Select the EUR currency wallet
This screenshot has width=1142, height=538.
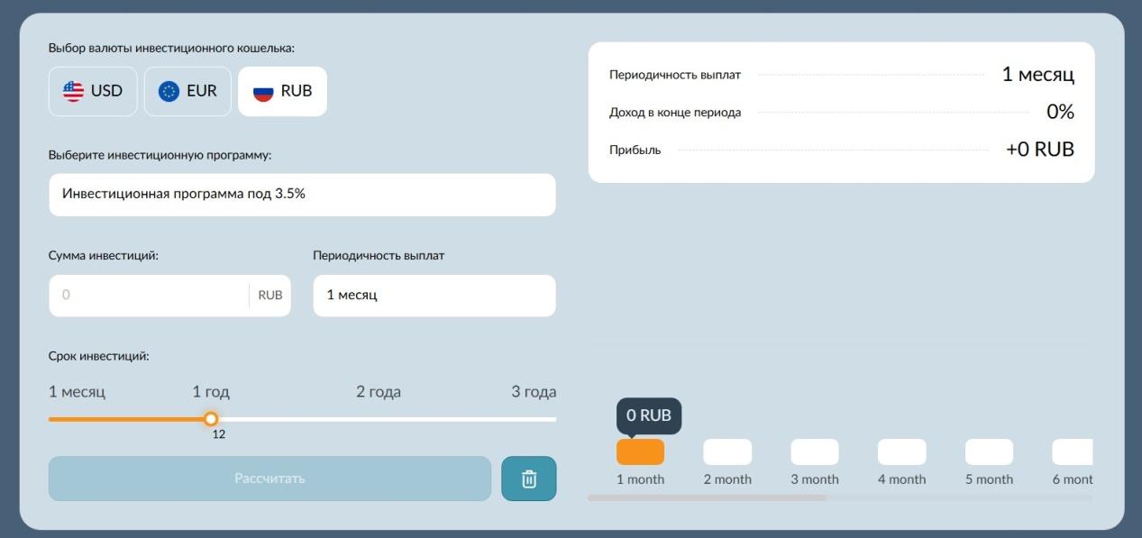click(187, 91)
